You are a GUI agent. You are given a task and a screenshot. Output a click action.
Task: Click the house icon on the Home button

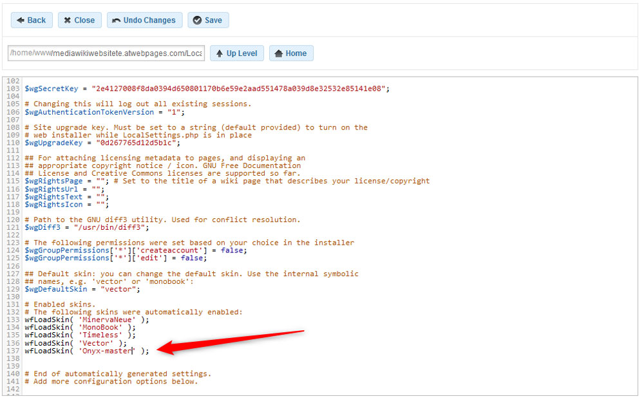pyautogui.click(x=278, y=53)
